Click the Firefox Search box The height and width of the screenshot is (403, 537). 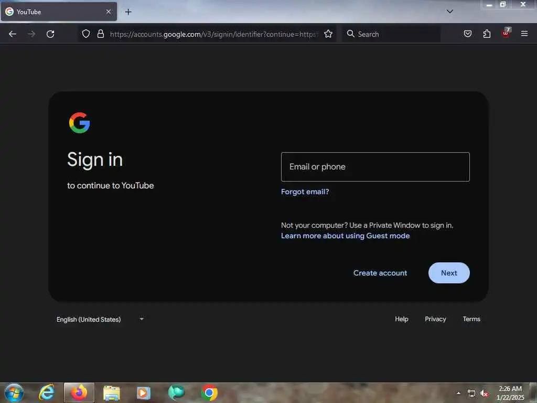pyautogui.click(x=391, y=34)
